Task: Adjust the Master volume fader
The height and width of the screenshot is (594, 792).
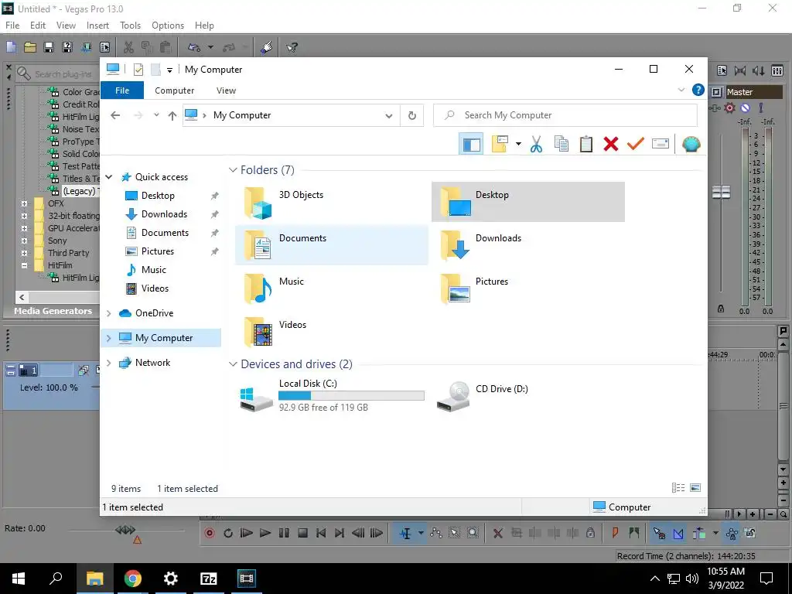Action: click(722, 193)
